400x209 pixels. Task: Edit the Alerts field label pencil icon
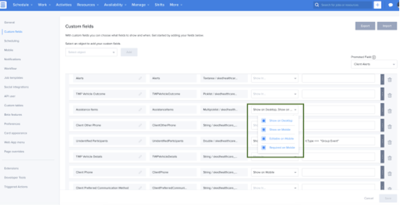click(140, 78)
